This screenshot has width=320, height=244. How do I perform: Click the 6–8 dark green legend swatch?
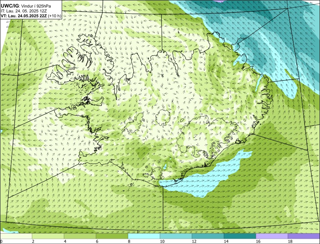pos(112,236)
